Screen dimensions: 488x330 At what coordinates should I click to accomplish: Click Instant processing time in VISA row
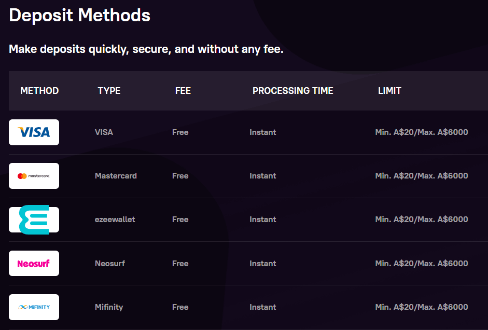pyautogui.click(x=263, y=132)
